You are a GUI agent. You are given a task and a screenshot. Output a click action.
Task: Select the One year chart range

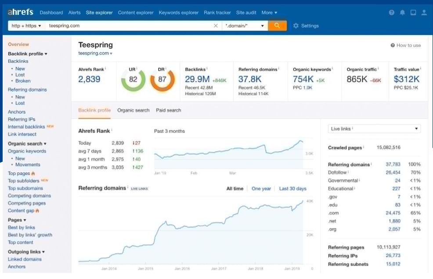(261, 189)
